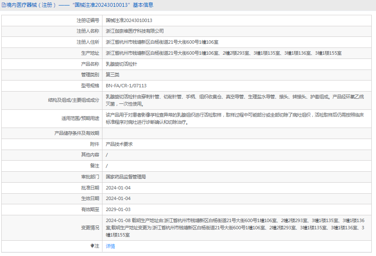Select the registration number 国械注准20243010013 in the table

click(129, 20)
